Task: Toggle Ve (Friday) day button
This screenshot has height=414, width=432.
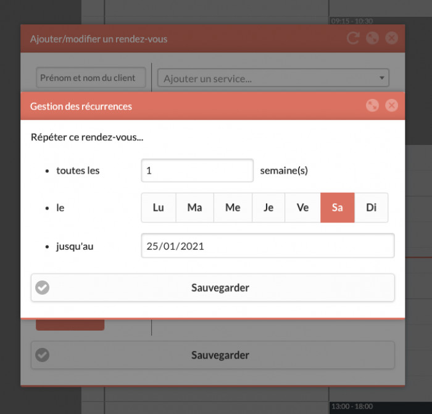Action: pos(302,208)
